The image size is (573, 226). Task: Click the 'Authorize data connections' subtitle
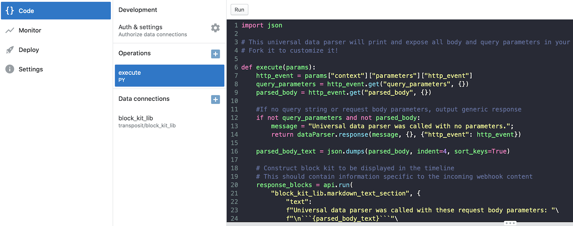(153, 34)
